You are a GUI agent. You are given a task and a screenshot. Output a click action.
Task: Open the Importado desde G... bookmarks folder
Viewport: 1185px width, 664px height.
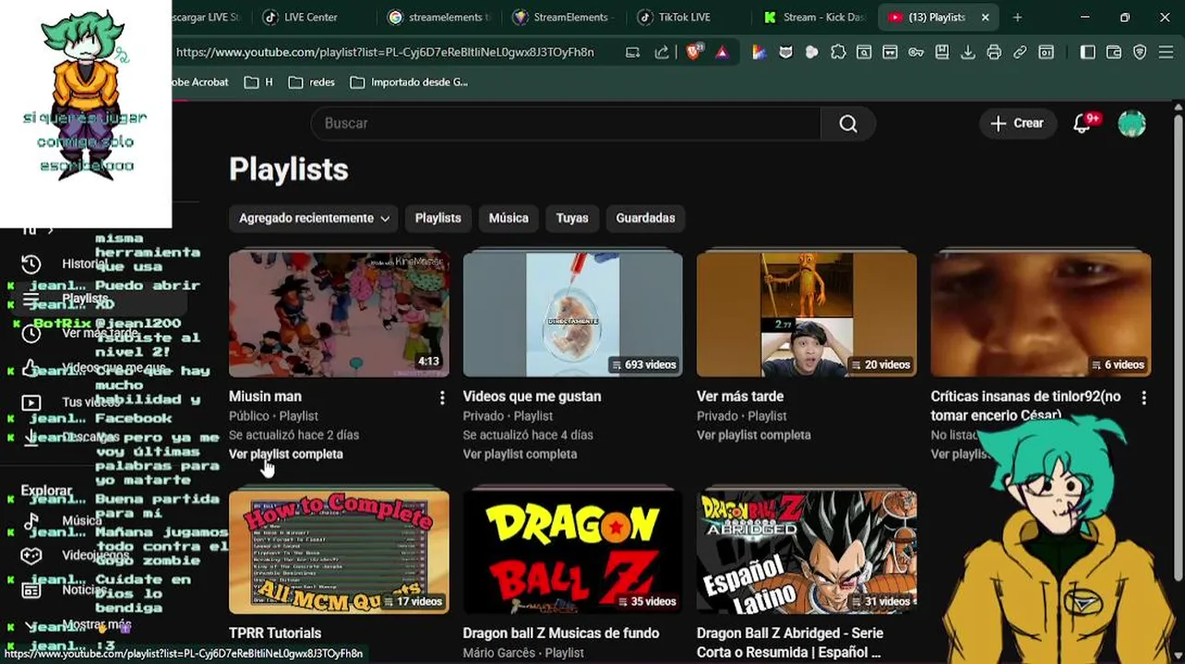point(409,82)
